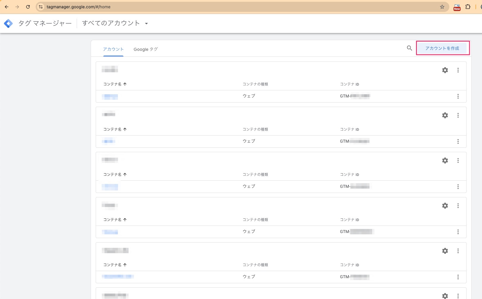Screen dimensions: 482x299
Task: Switch to the Google タグ tab
Action: pos(146,49)
